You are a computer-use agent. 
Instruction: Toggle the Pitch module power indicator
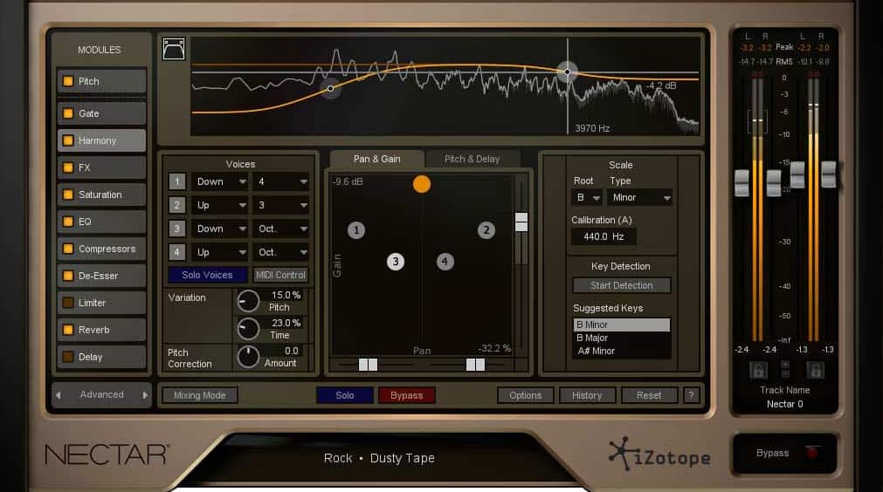(68, 81)
